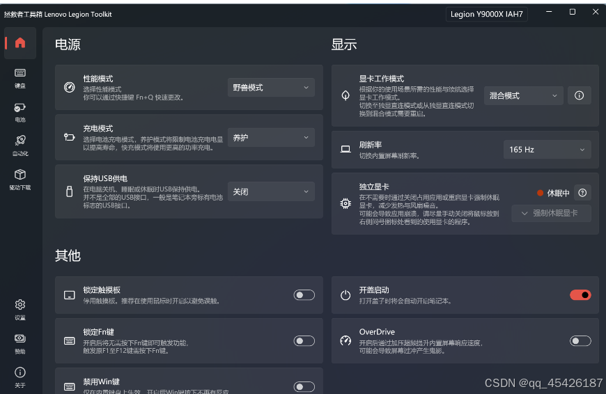Viewport: 606px width, 394px height.
Task: Click the 其他 section heading
Action: [x=68, y=255]
